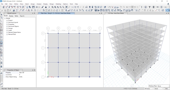
Task: Click the Local Axis value 0
Action: click(19, 75)
